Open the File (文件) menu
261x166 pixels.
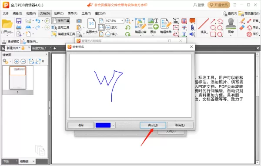6,13
